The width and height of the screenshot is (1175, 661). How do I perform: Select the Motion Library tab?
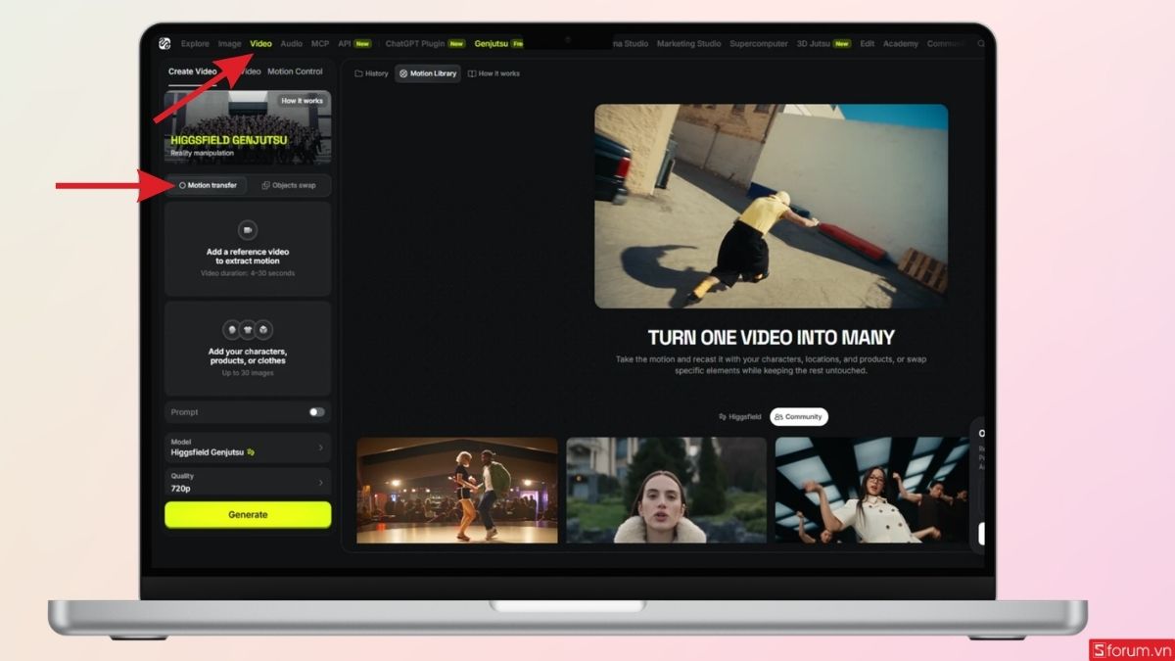point(428,73)
